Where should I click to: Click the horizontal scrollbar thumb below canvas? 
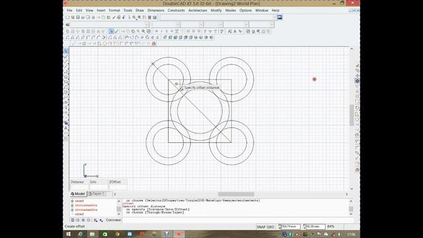pos(236,194)
